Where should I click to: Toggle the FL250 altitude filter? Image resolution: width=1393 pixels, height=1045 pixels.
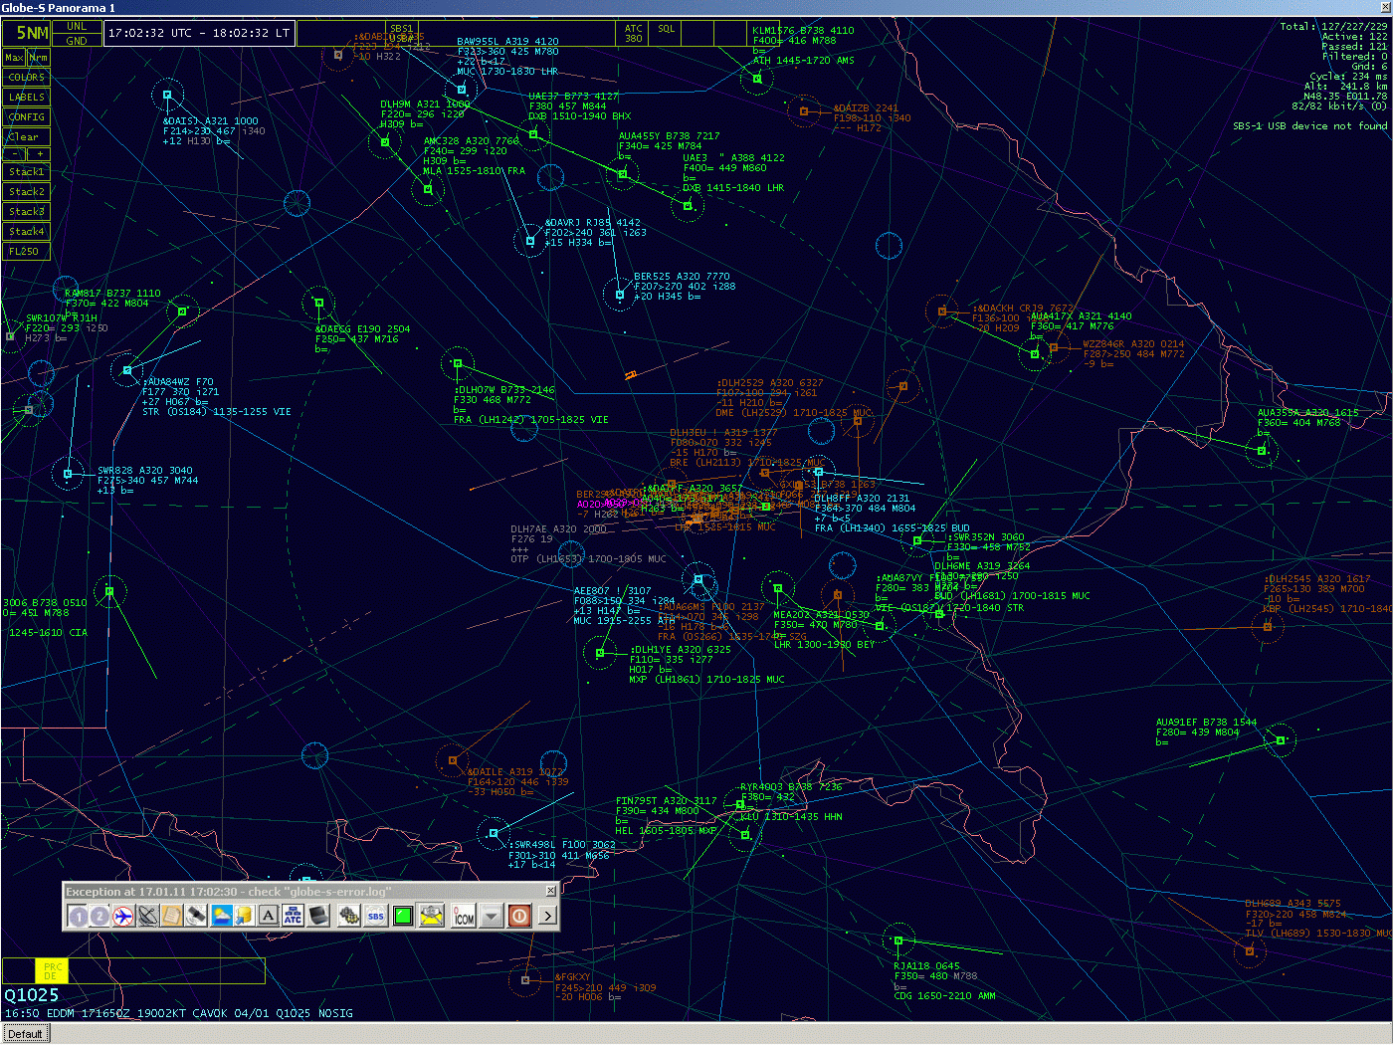click(x=25, y=252)
